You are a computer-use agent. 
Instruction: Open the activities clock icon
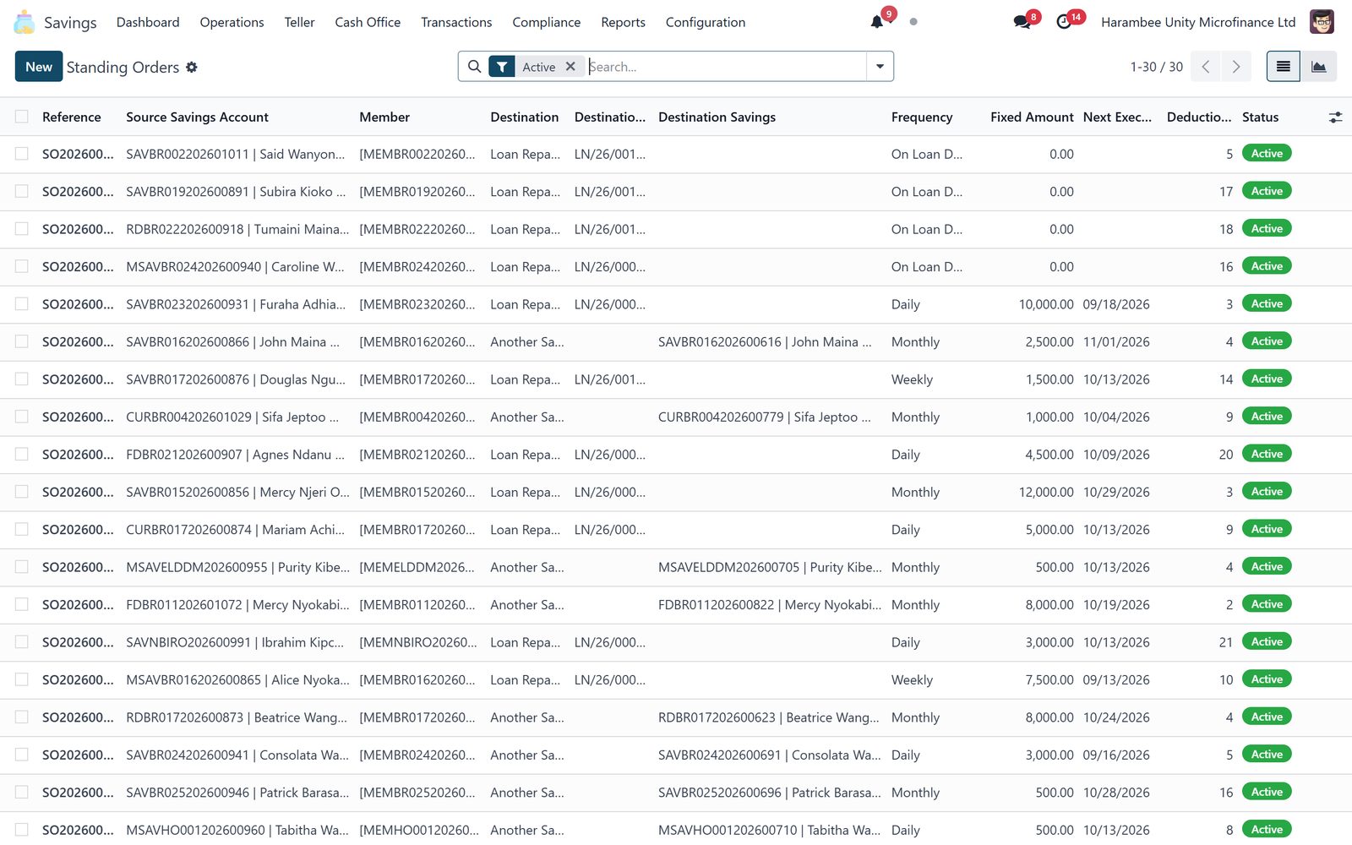tap(1064, 22)
